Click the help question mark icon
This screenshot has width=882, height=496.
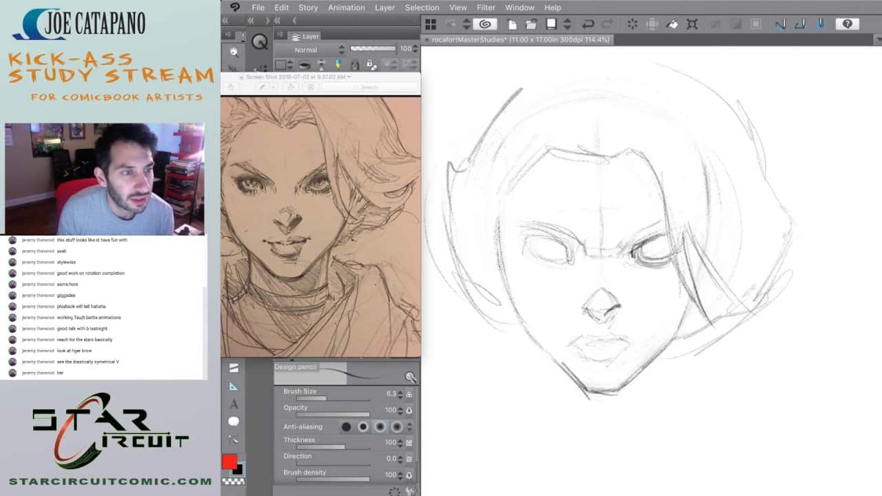(847, 24)
